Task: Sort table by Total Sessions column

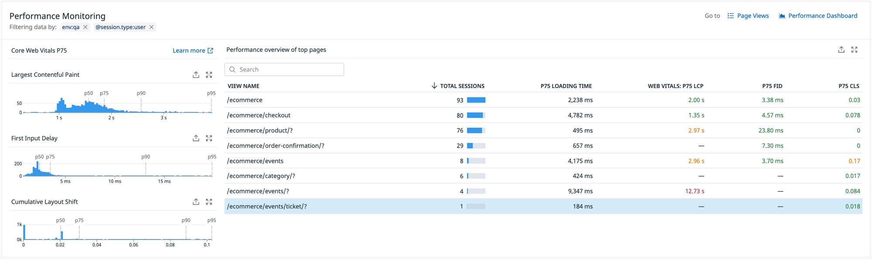Action: (x=462, y=86)
